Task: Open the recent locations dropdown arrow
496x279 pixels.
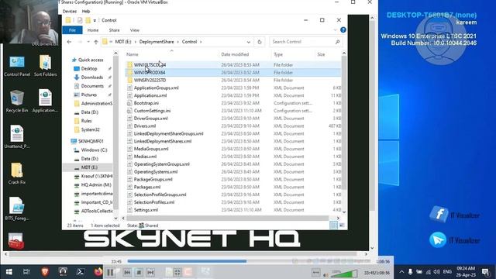Action: (88, 42)
